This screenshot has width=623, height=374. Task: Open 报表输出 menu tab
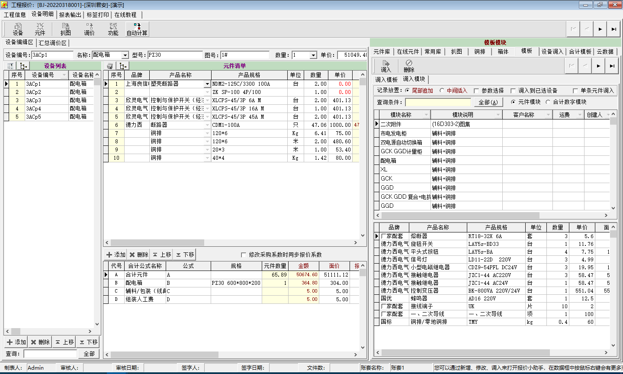[x=70, y=15]
